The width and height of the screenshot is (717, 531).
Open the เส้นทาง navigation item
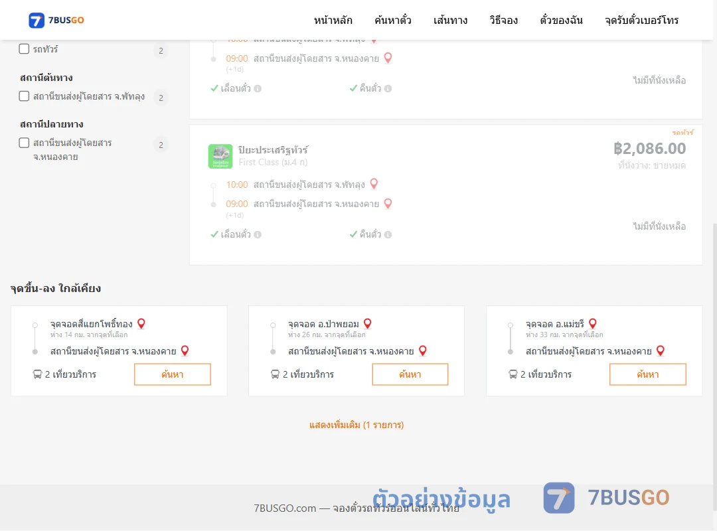(450, 20)
